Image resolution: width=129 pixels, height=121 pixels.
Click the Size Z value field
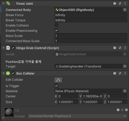(117, 102)
